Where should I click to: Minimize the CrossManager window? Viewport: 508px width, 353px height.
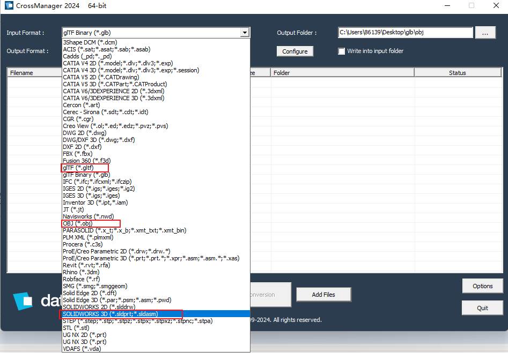(447, 5)
